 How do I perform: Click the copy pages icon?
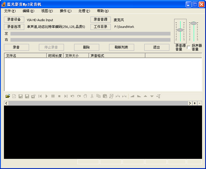[98, 96]
